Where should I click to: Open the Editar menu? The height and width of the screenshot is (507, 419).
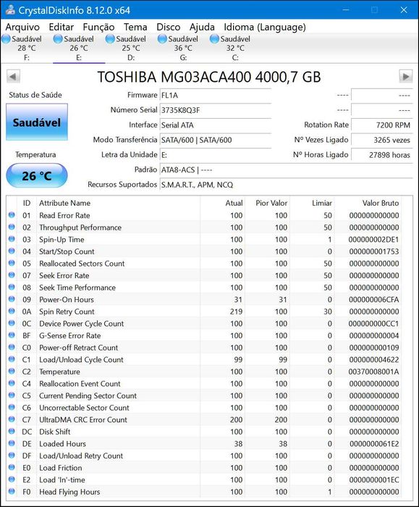point(61,28)
